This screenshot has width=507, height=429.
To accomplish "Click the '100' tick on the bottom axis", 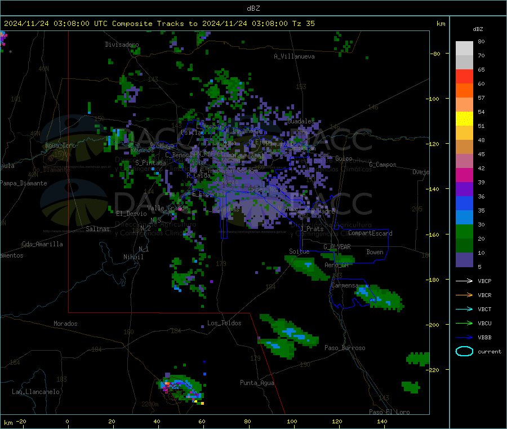I will (292, 421).
